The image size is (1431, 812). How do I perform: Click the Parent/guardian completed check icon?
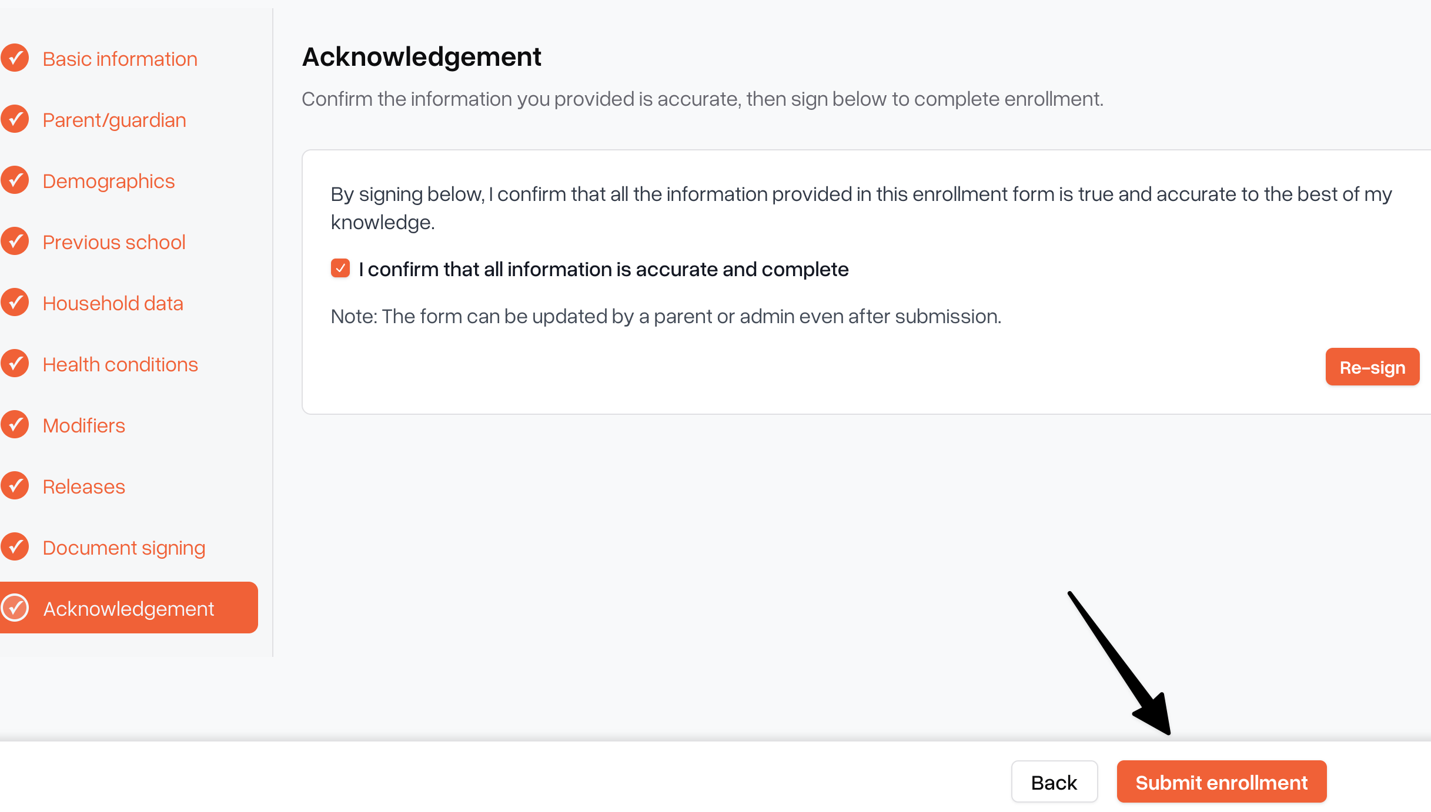15,119
